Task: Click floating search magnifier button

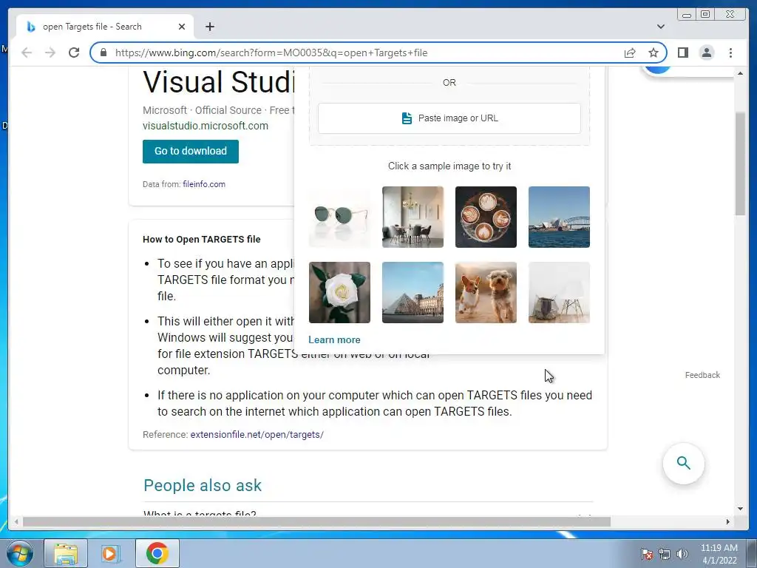Action: coord(683,463)
